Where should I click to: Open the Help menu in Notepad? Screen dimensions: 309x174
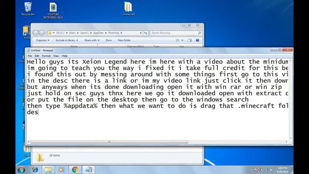pos(65,56)
